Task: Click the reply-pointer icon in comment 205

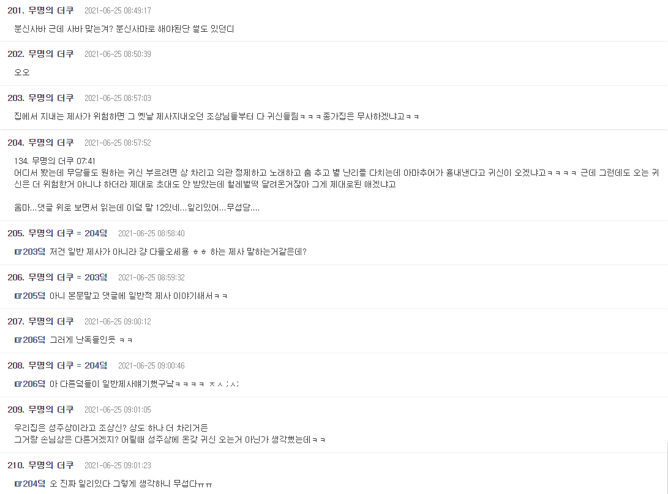Action: [x=18, y=252]
